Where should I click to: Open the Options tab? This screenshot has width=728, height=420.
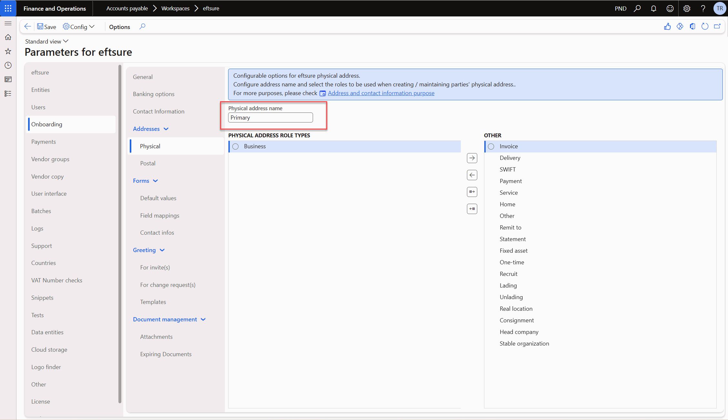click(x=119, y=27)
